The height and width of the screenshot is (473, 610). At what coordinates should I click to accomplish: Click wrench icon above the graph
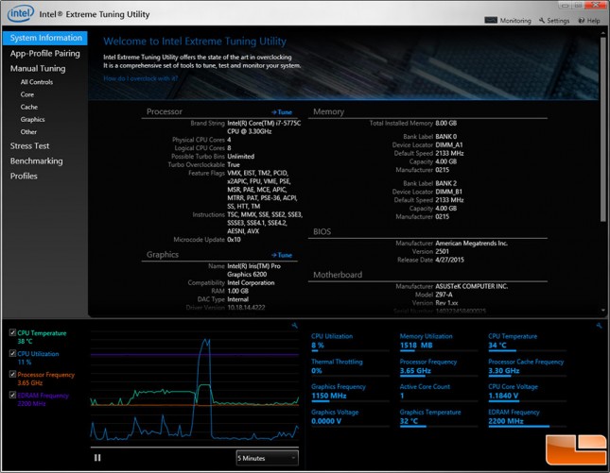(294, 326)
